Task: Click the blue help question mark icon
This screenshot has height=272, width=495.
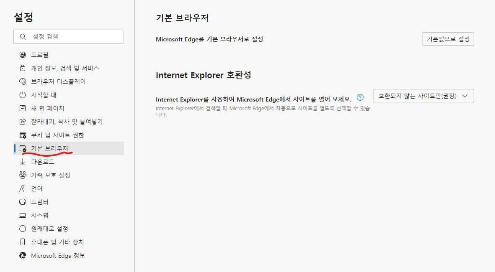Action: point(360,97)
